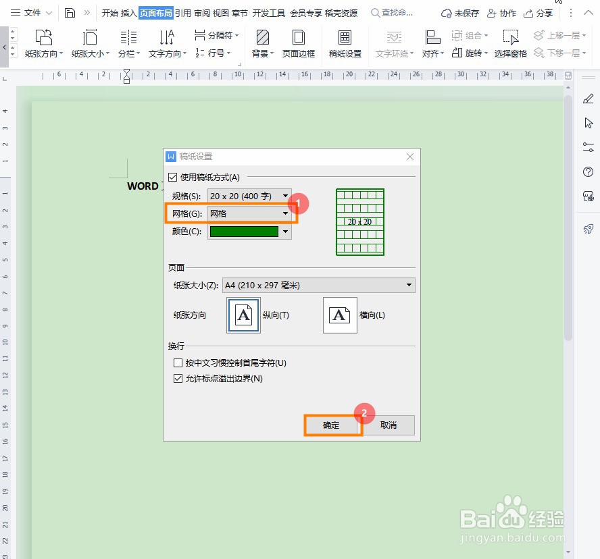Click 上移一层 bring forward
This screenshot has width=600, height=559.
click(x=559, y=36)
